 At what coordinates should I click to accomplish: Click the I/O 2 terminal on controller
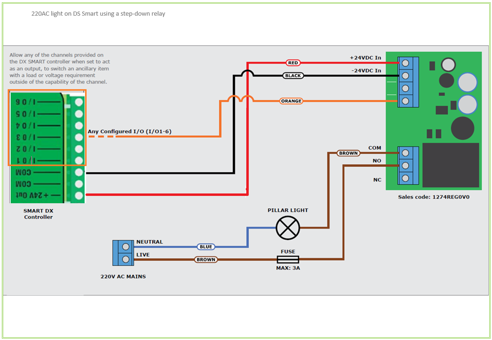click(79, 149)
